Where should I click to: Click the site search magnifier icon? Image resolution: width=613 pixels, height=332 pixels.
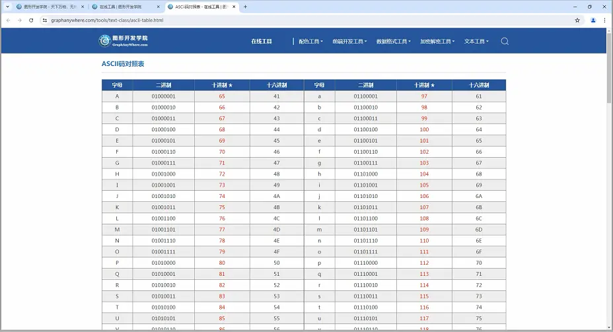click(x=505, y=41)
